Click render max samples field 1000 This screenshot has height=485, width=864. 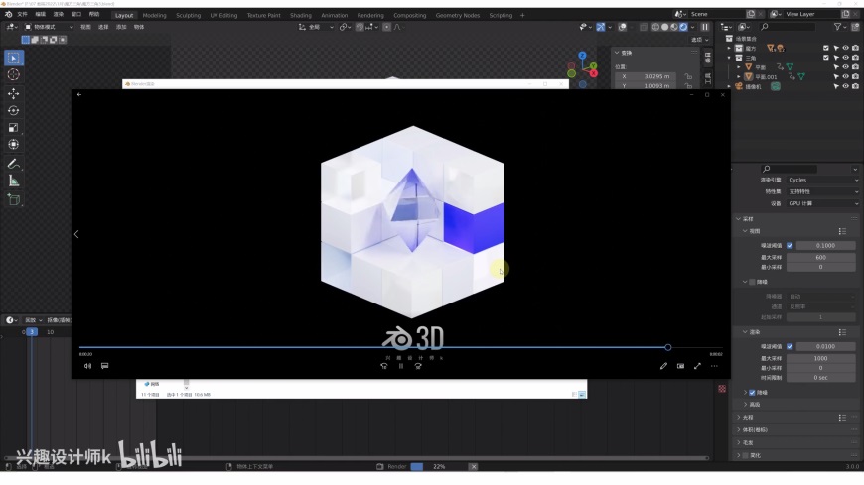click(820, 358)
